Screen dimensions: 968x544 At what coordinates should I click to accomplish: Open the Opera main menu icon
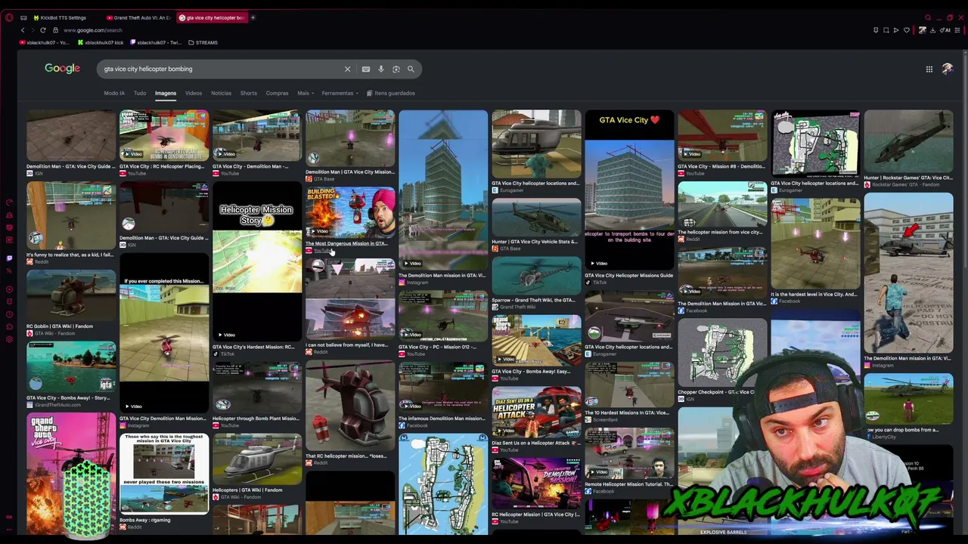click(9, 17)
